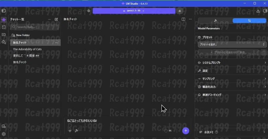Expand the 推測デコーディング section

232,95
